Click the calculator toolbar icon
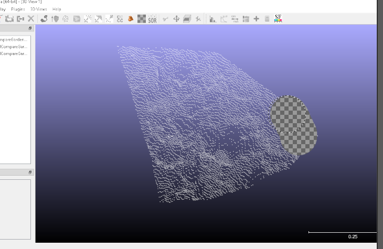 [267, 19]
